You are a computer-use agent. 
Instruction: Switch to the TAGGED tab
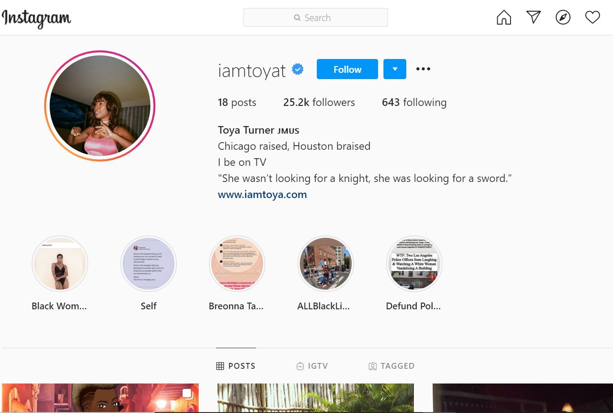pyautogui.click(x=392, y=366)
